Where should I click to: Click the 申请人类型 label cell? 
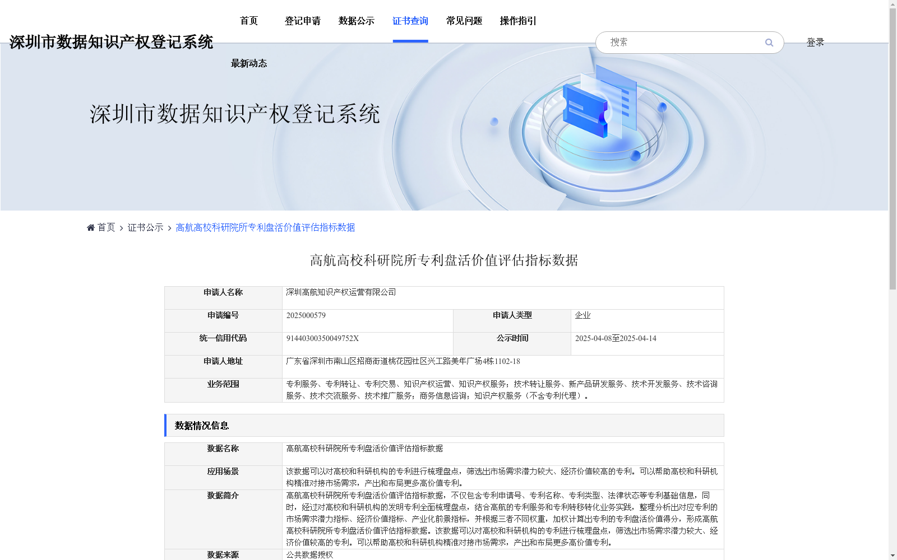coord(512,321)
